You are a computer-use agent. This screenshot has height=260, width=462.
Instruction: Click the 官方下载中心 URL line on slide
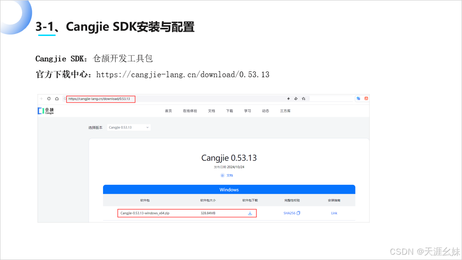153,74
